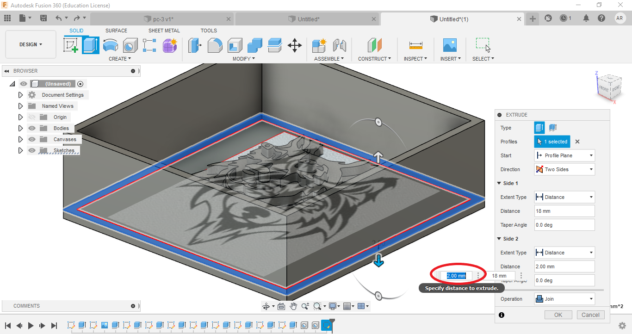Switch to the pc-3 v1* document tab
The image size is (632, 334).
pyautogui.click(x=163, y=19)
